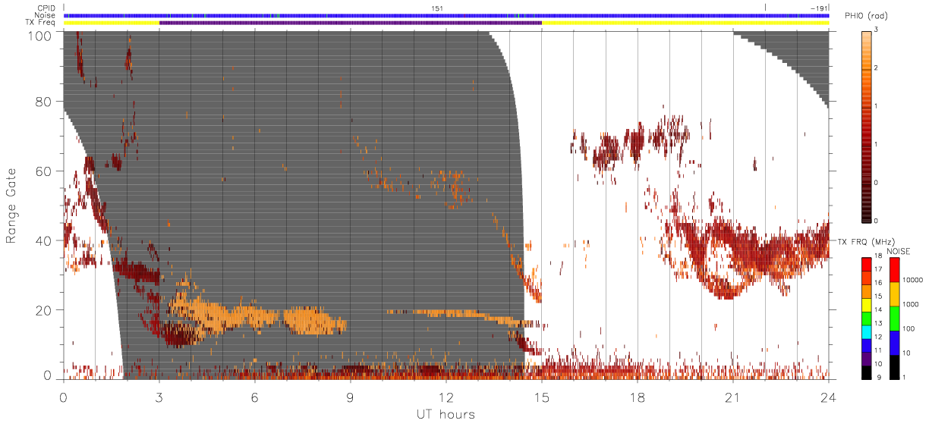Click the '6' tick on UT hours axis
The image size is (932, 430).
coord(254,397)
